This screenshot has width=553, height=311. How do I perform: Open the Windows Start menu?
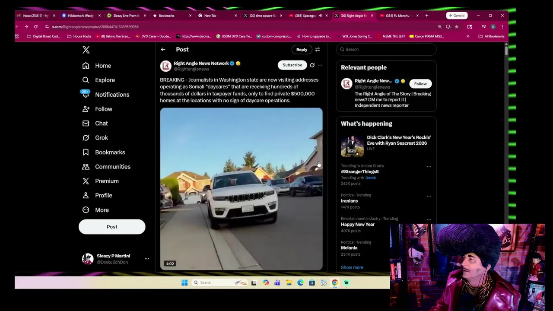(184, 283)
